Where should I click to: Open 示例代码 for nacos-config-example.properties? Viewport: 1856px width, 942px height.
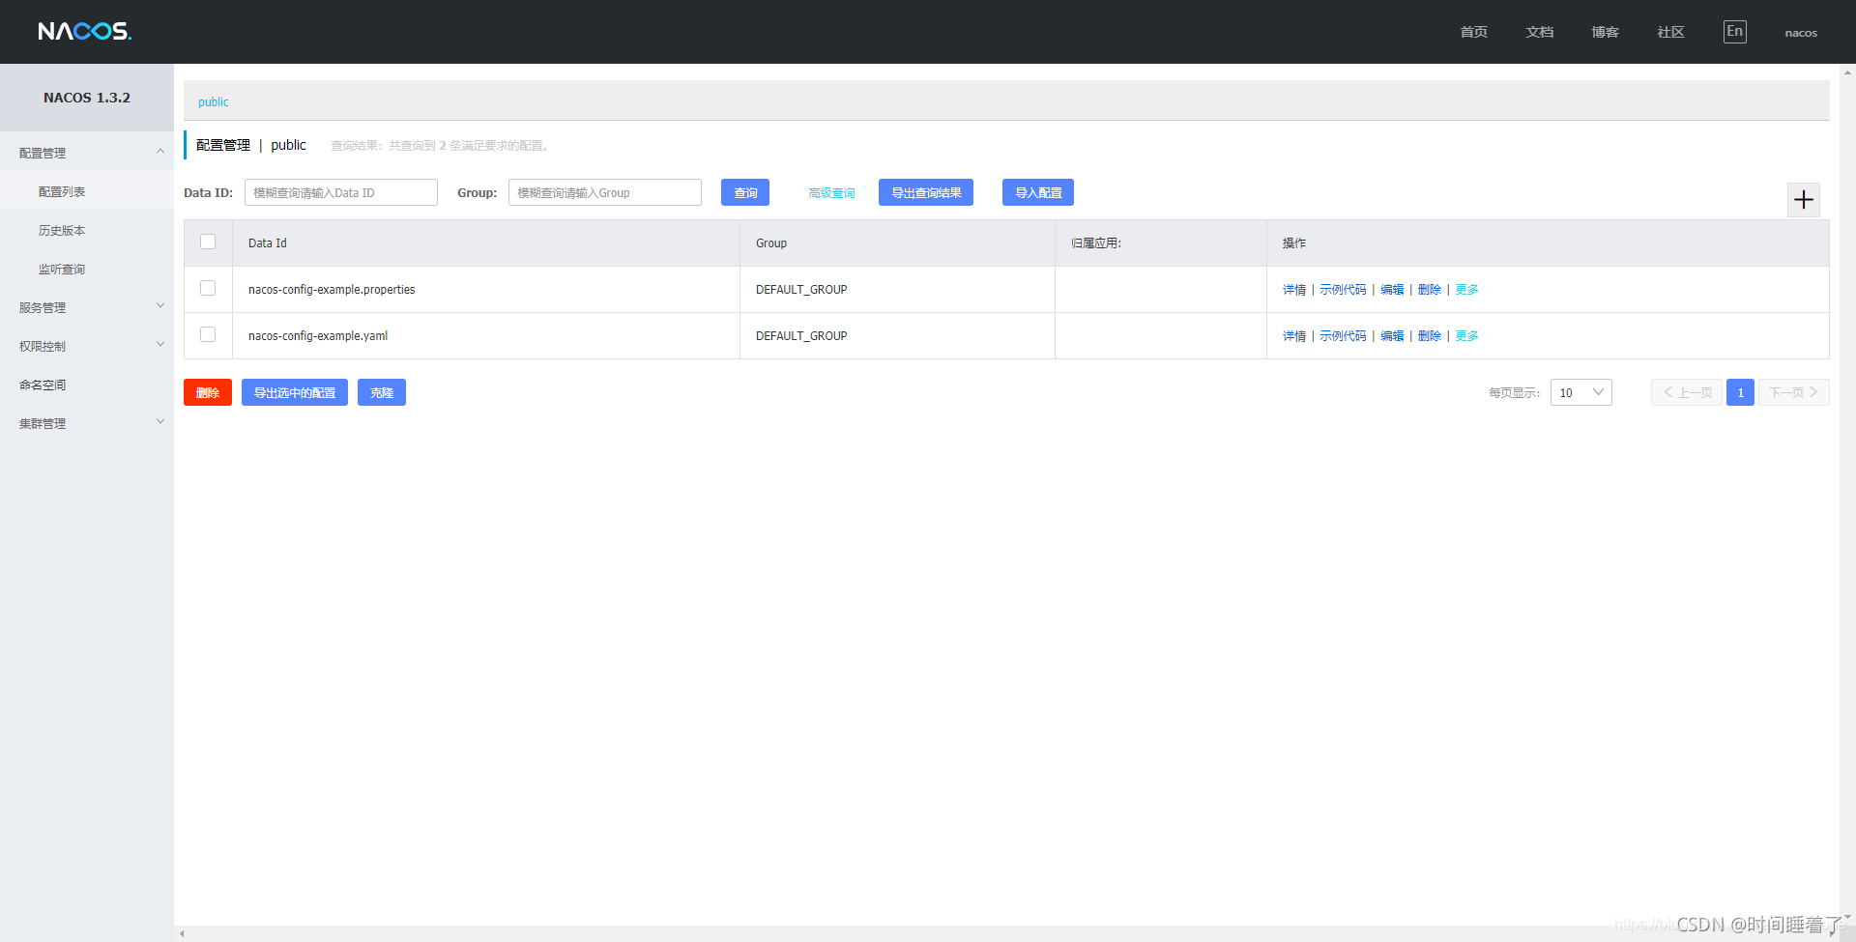(x=1343, y=290)
